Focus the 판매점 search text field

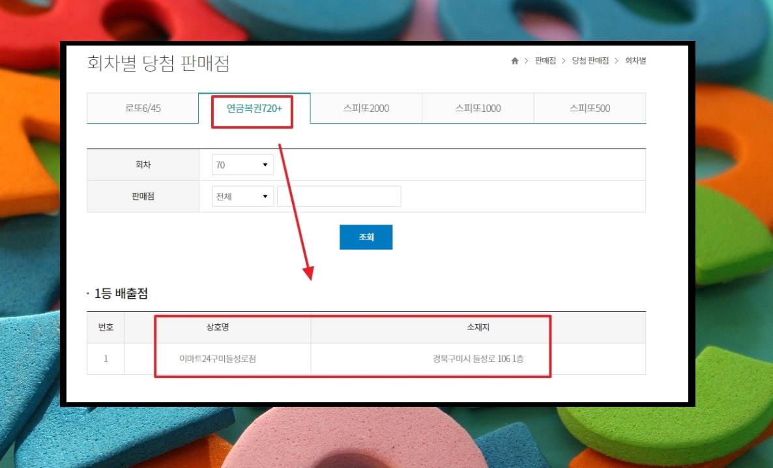tap(339, 197)
